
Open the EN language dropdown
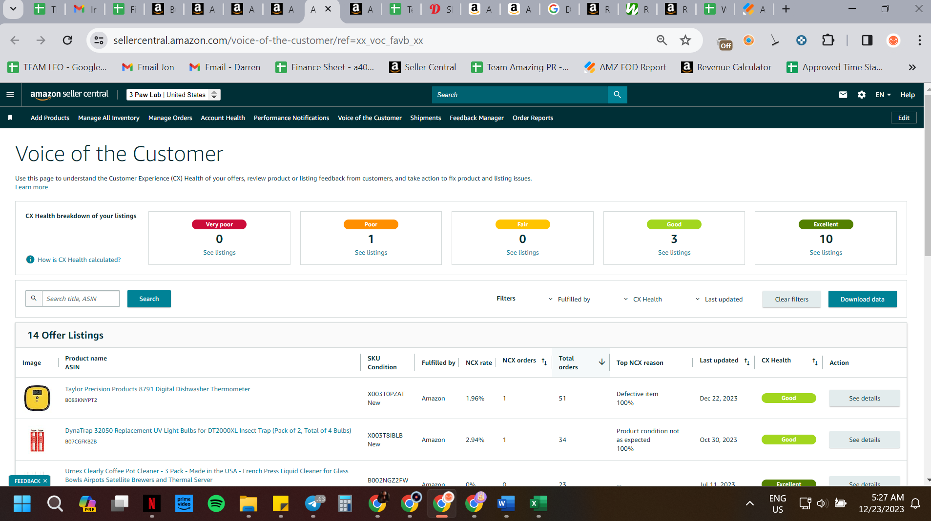pyautogui.click(x=883, y=95)
